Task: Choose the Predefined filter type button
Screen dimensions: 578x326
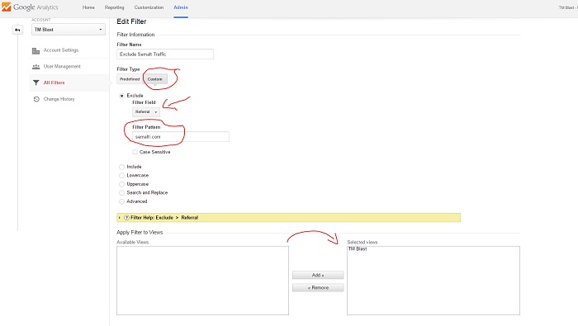Action: click(x=130, y=79)
